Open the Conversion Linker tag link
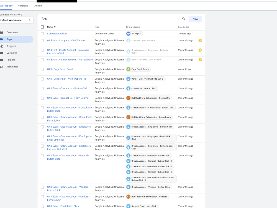 coord(57,34)
